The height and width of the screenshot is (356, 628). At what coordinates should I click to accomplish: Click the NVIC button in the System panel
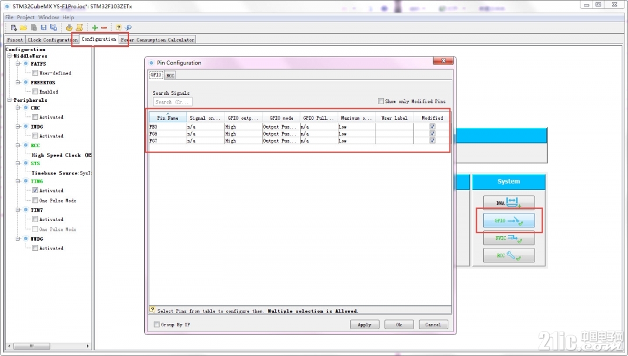509,238
